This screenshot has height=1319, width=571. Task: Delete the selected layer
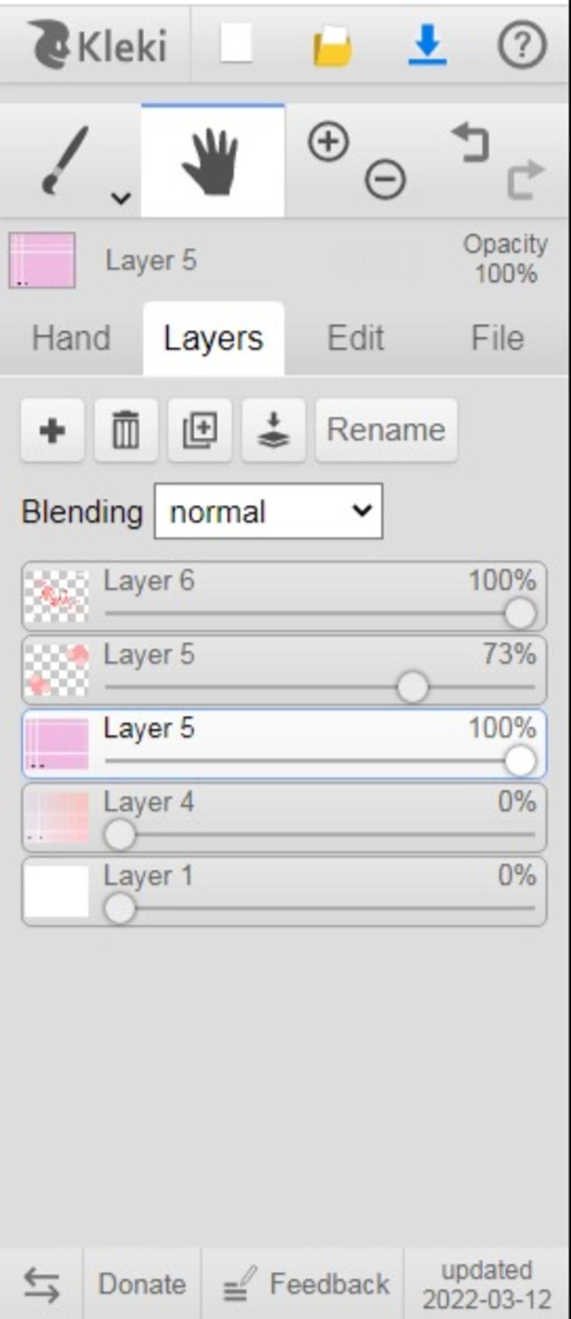[x=126, y=431]
